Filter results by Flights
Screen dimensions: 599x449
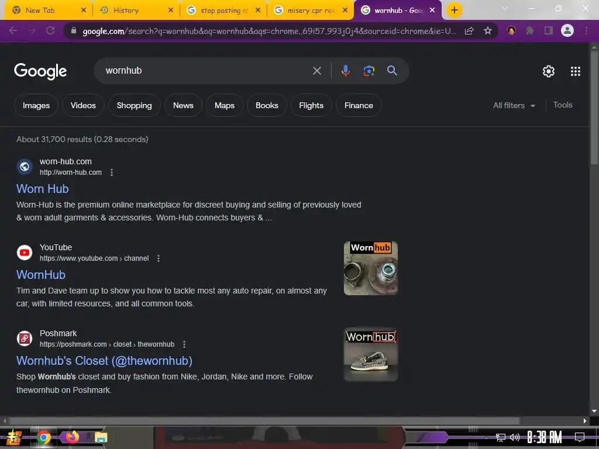[311, 105]
